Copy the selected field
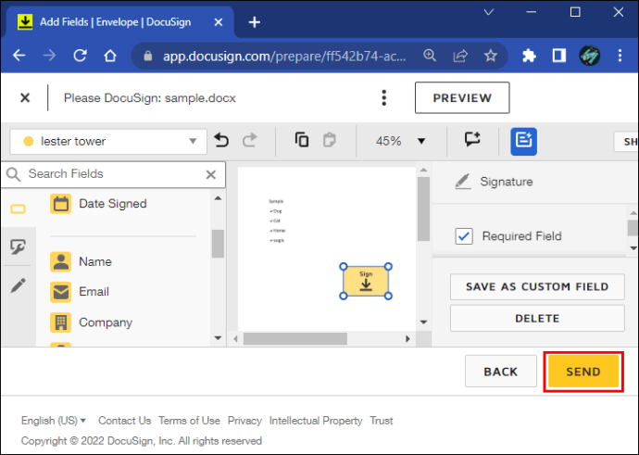Image resolution: width=639 pixels, height=455 pixels. point(302,140)
